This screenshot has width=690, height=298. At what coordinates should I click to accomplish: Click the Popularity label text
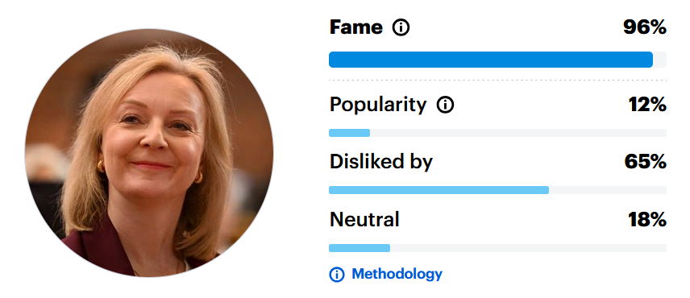[x=378, y=105]
